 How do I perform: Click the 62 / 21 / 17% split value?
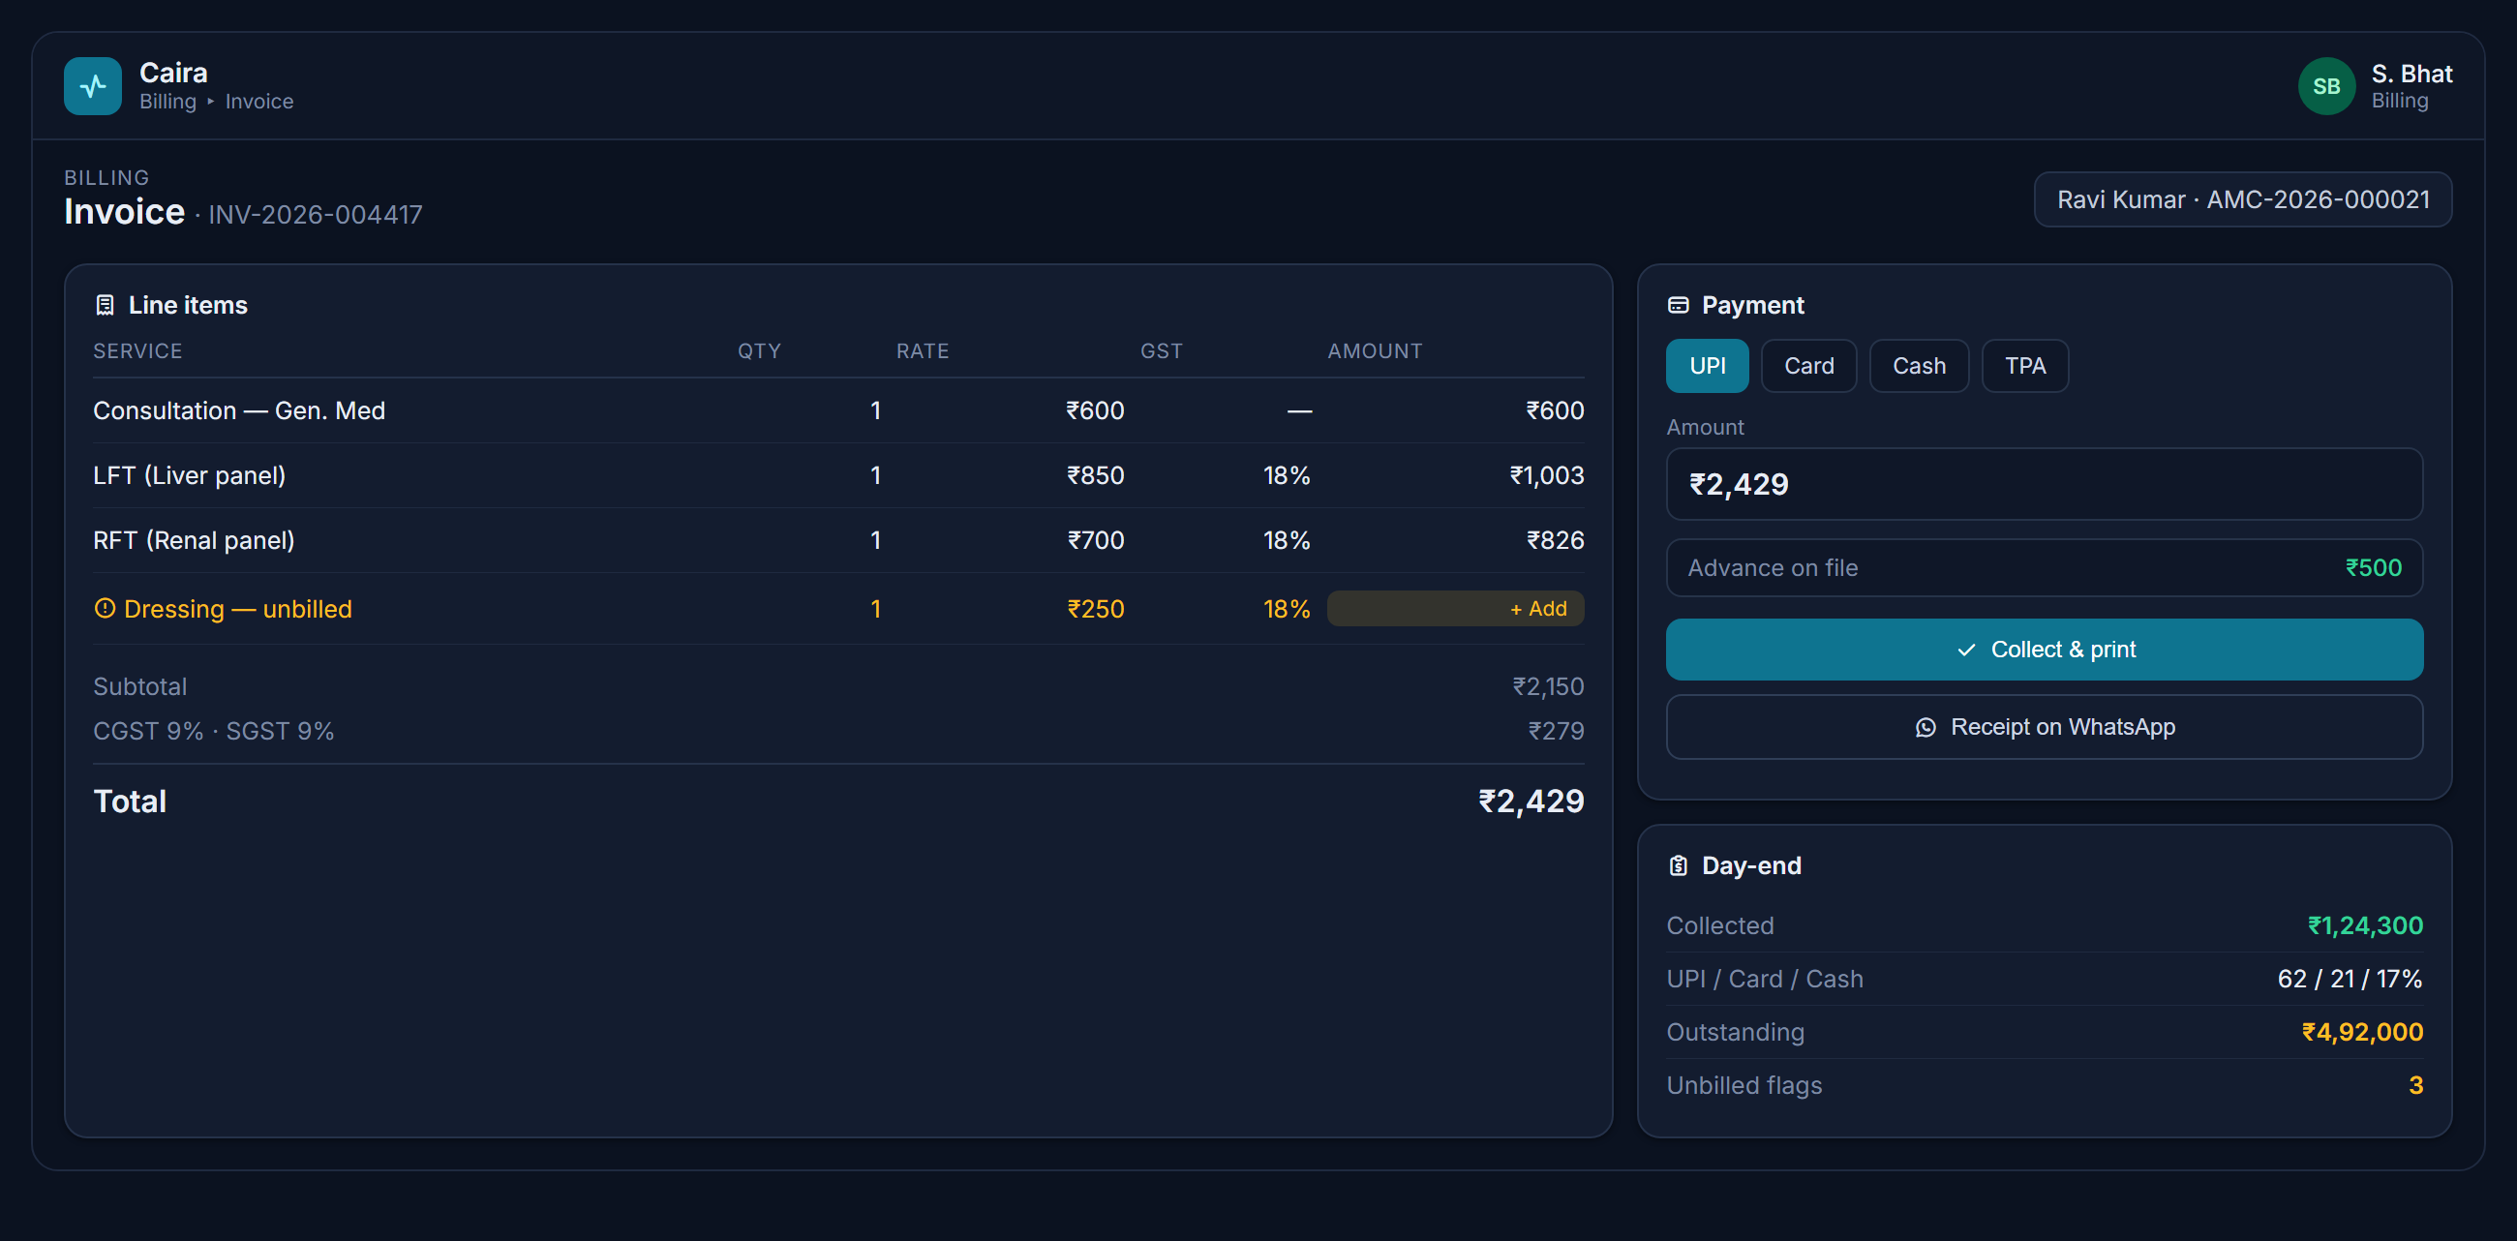(2350, 979)
